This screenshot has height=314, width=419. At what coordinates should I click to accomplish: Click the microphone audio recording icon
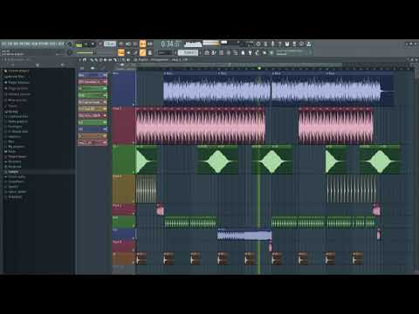272,44
